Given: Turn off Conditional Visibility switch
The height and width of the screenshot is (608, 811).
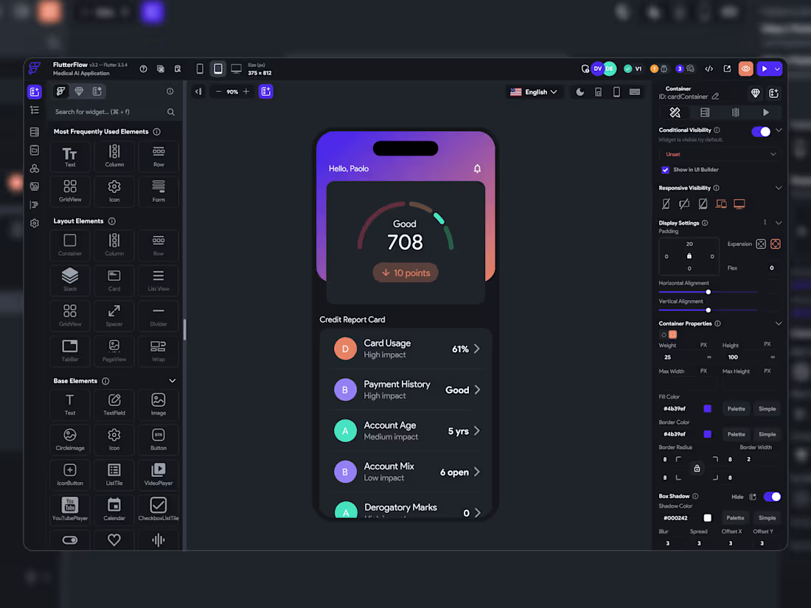Looking at the screenshot, I should [x=761, y=131].
